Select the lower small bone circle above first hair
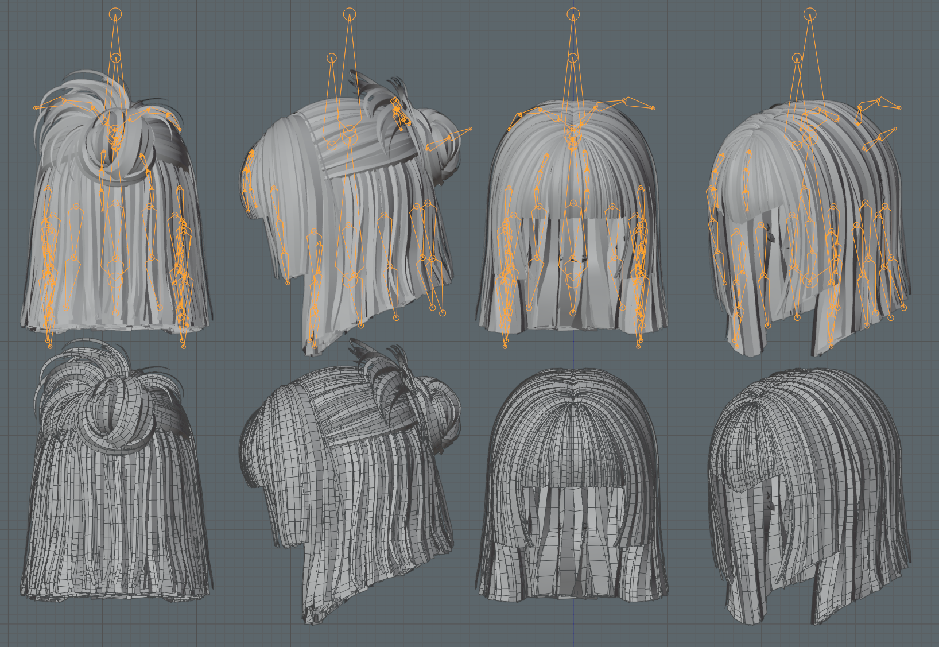Screen dimensions: 939x647 [116, 58]
